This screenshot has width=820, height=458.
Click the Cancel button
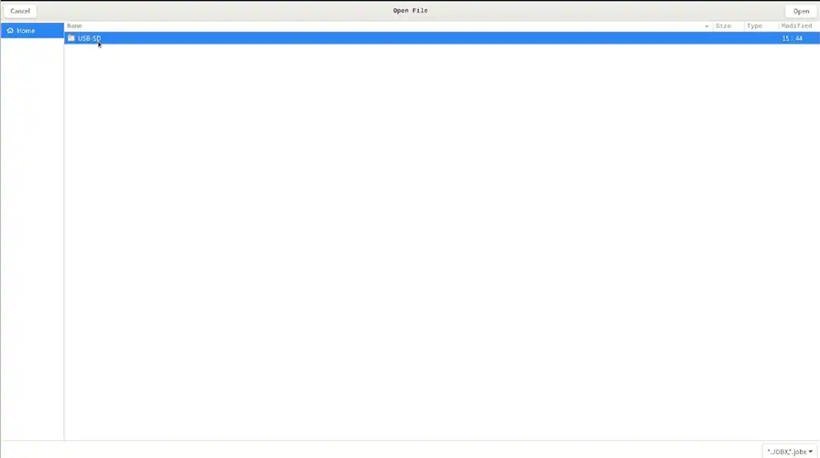(20, 11)
